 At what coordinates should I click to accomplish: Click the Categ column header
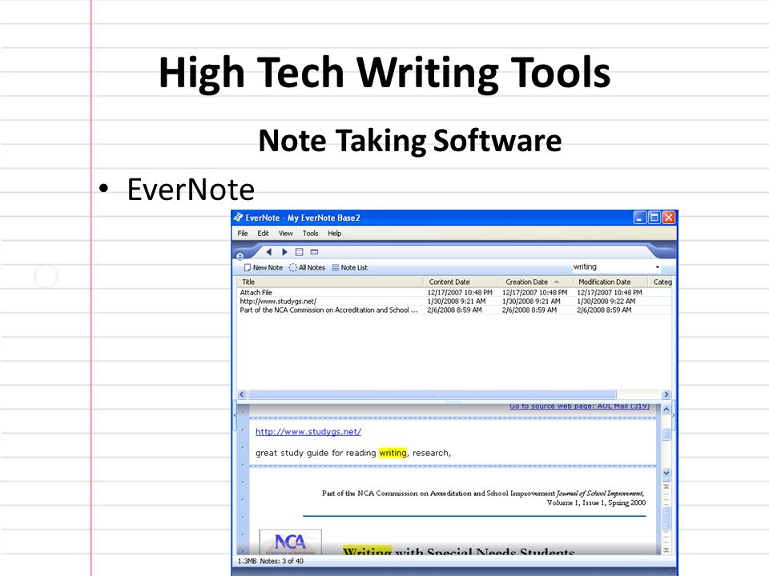[661, 282]
